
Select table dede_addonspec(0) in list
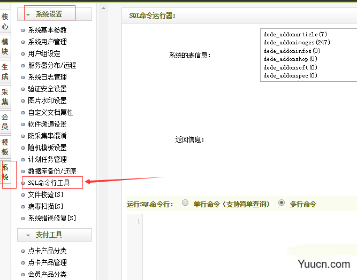pyautogui.click(x=290, y=75)
